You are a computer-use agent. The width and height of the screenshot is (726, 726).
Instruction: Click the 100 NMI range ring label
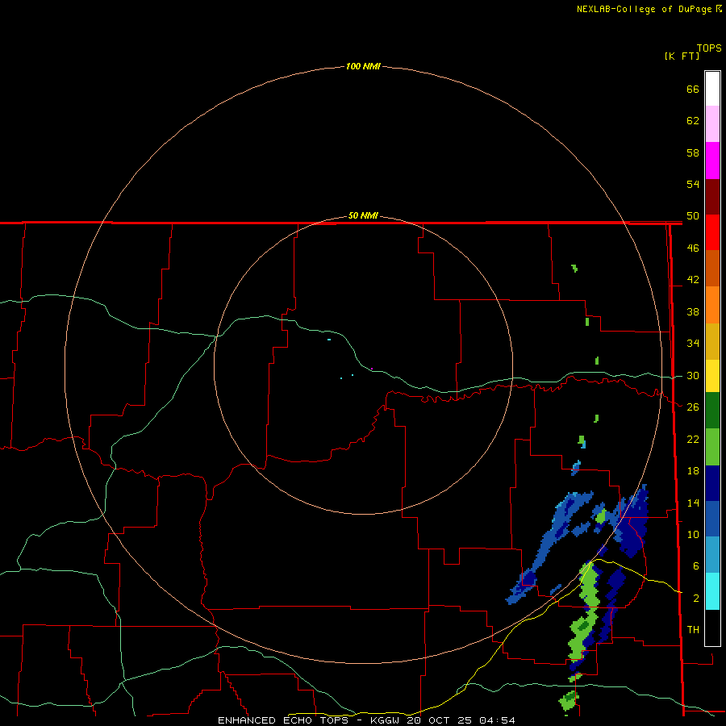coord(363,66)
